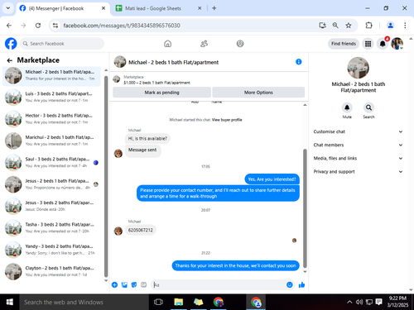The image size is (414, 310).
Task: Expand Privacy and support section
Action: 358,171
